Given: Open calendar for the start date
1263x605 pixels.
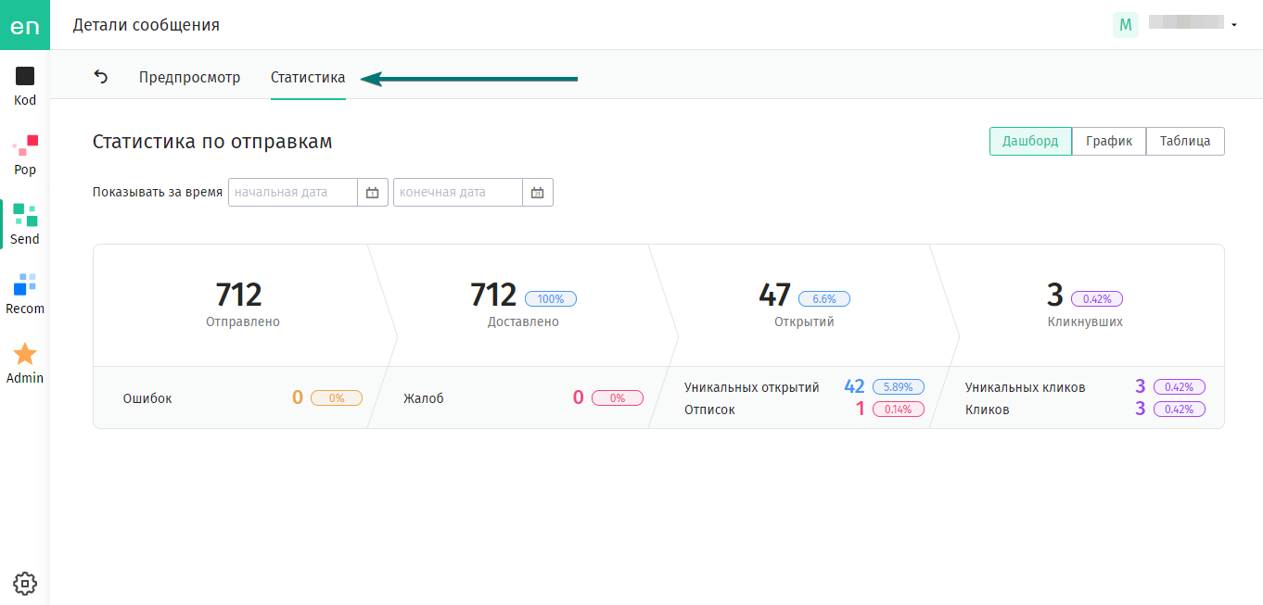Looking at the screenshot, I should coord(372,193).
